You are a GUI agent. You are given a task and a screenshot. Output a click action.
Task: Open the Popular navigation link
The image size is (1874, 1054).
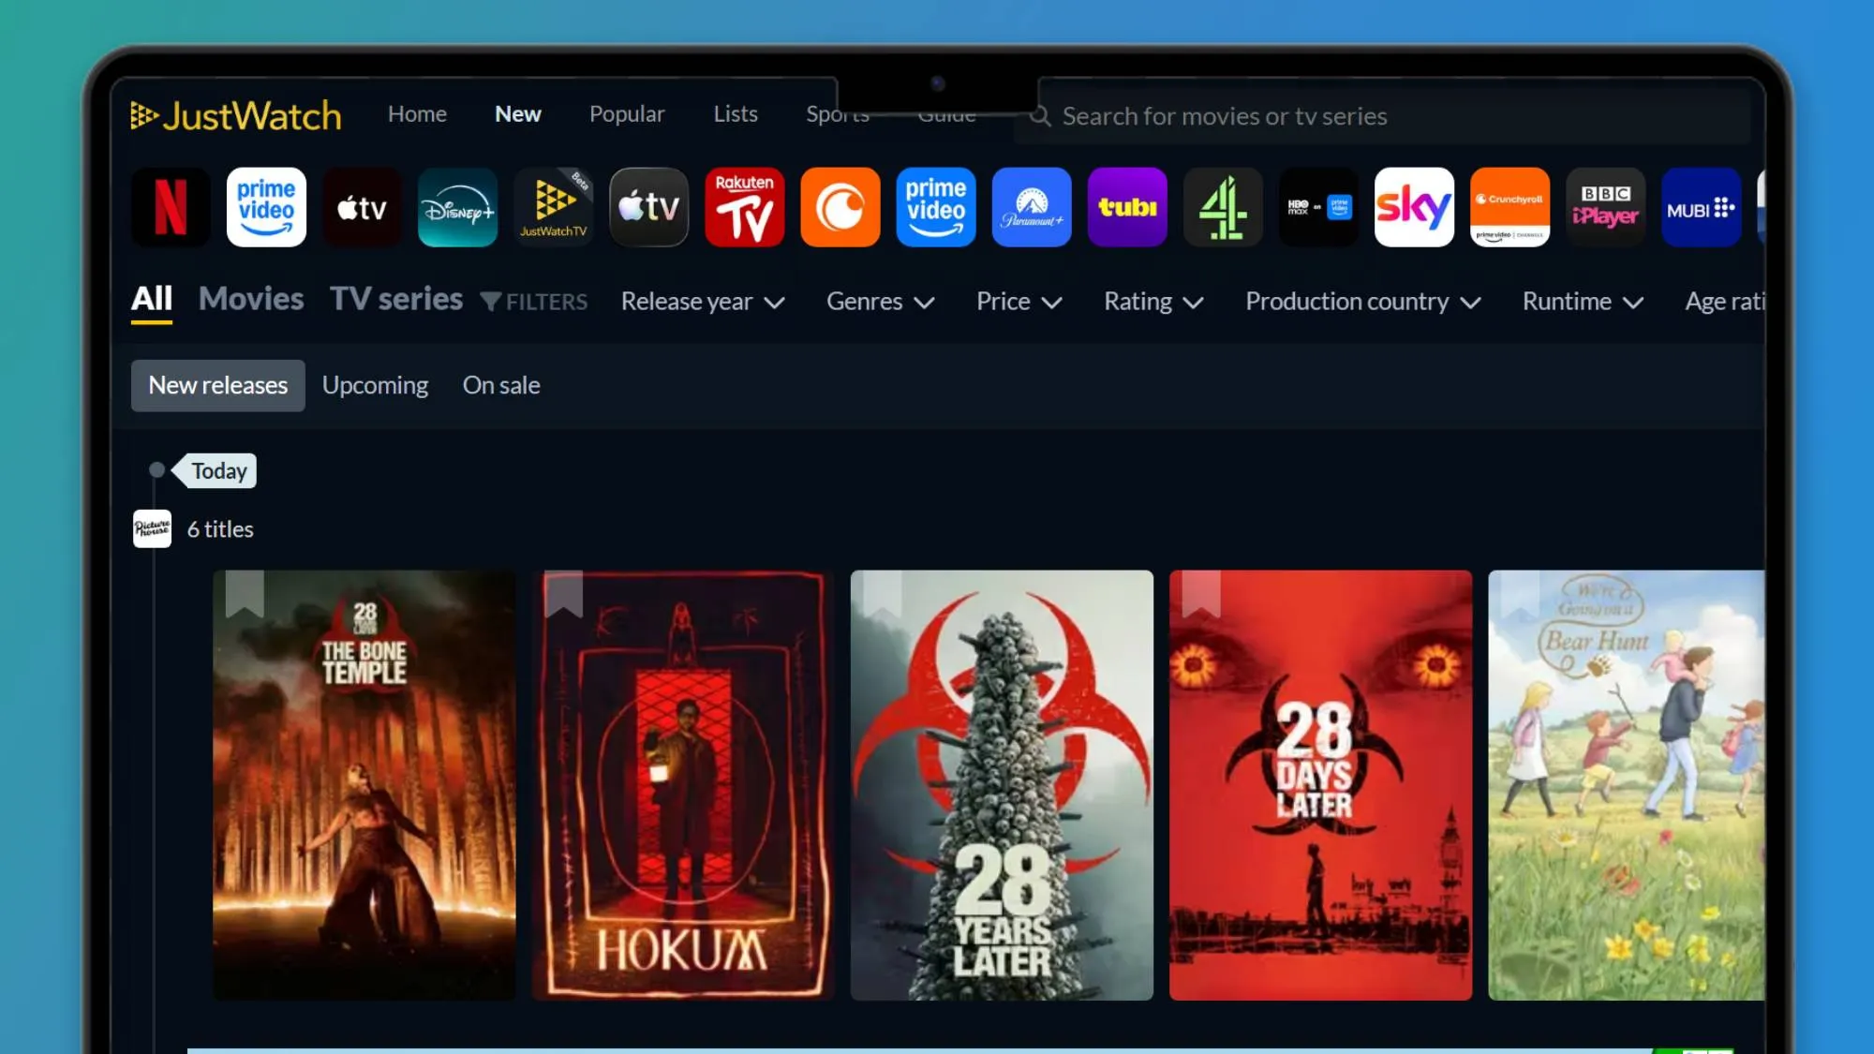627,114
